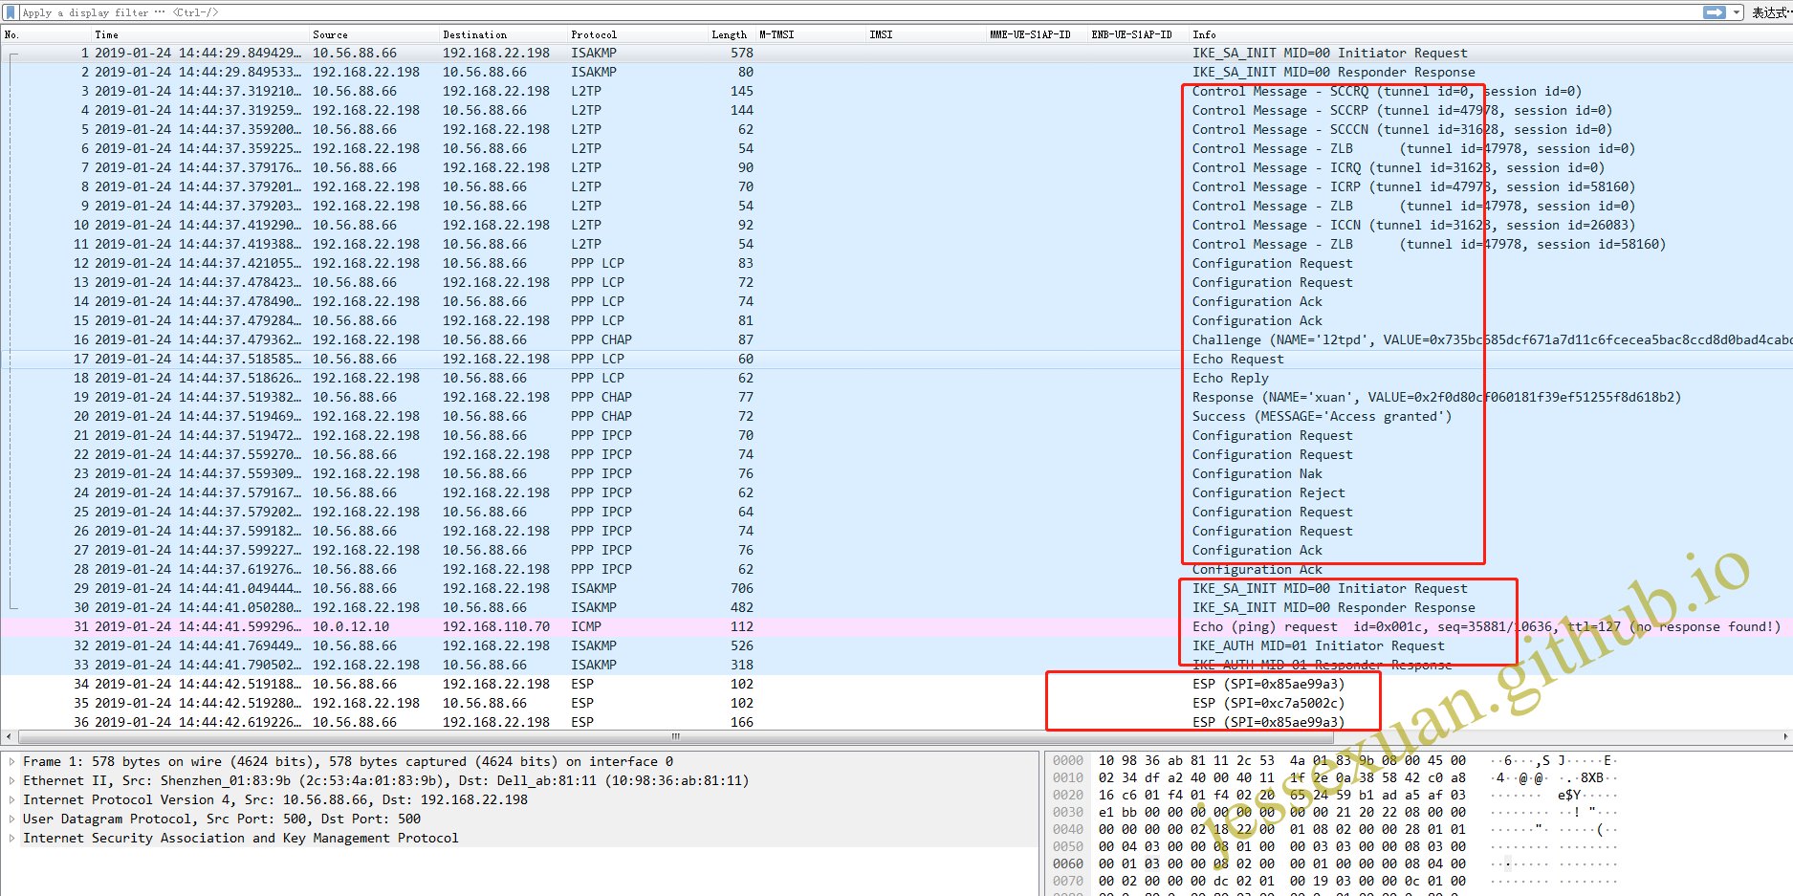Select packet 4 SCCRP control message
The image size is (1793, 896).
(x=896, y=111)
